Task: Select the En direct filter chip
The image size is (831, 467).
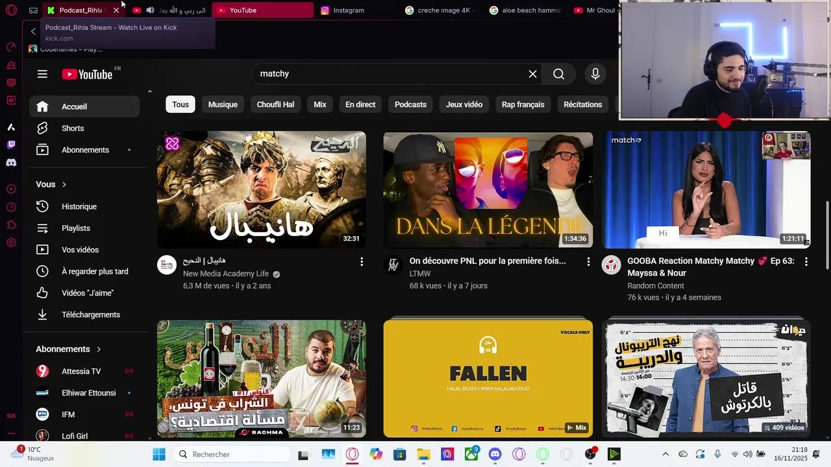Action: point(360,104)
